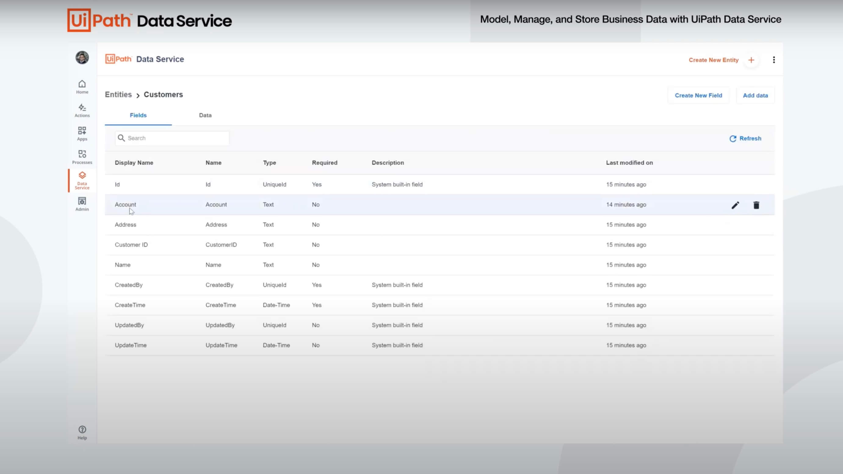This screenshot has height=474, width=843.
Task: Click No required value in Customer ID row
Action: click(316, 245)
